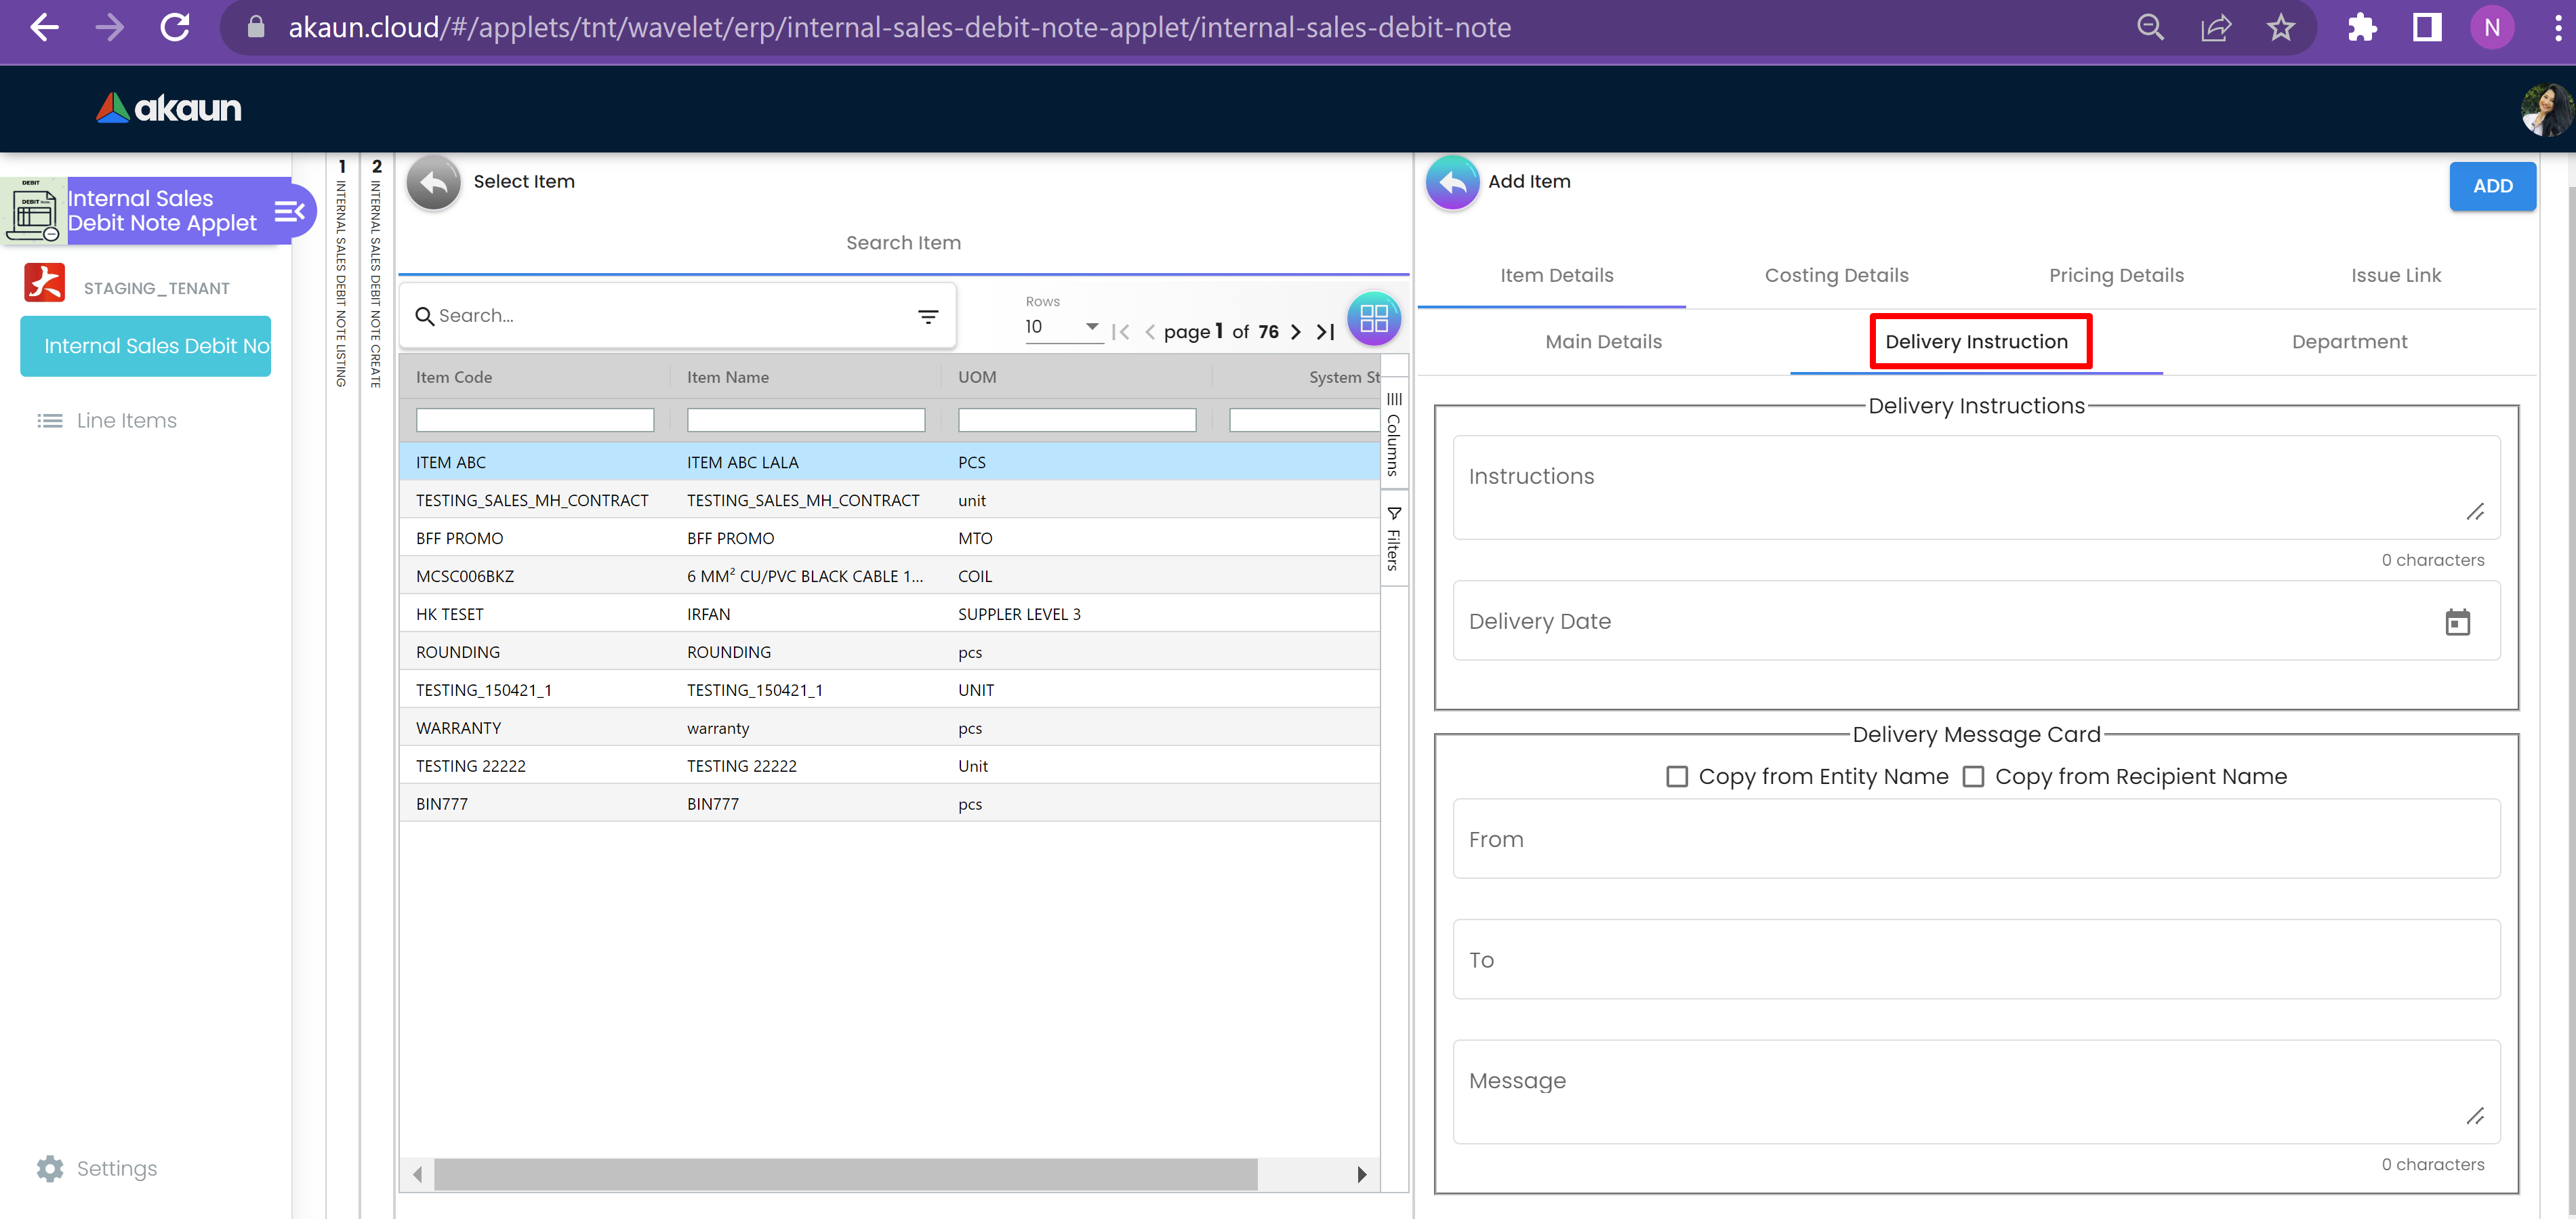Open Line Items in the sidebar
Image resolution: width=2576 pixels, height=1219 pixels.
(x=126, y=421)
